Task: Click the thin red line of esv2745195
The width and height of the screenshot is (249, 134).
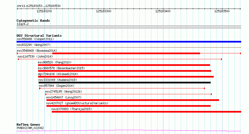Action: point(129,94)
